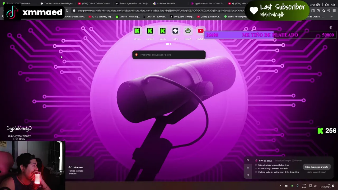Click 'Inicia la prueba gratuita' button

click(x=317, y=167)
